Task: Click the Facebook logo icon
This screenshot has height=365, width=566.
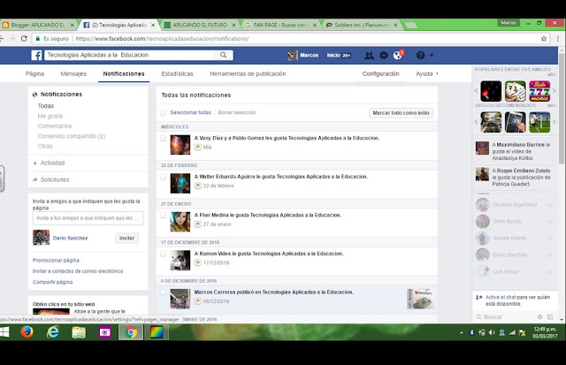Action: (36, 55)
